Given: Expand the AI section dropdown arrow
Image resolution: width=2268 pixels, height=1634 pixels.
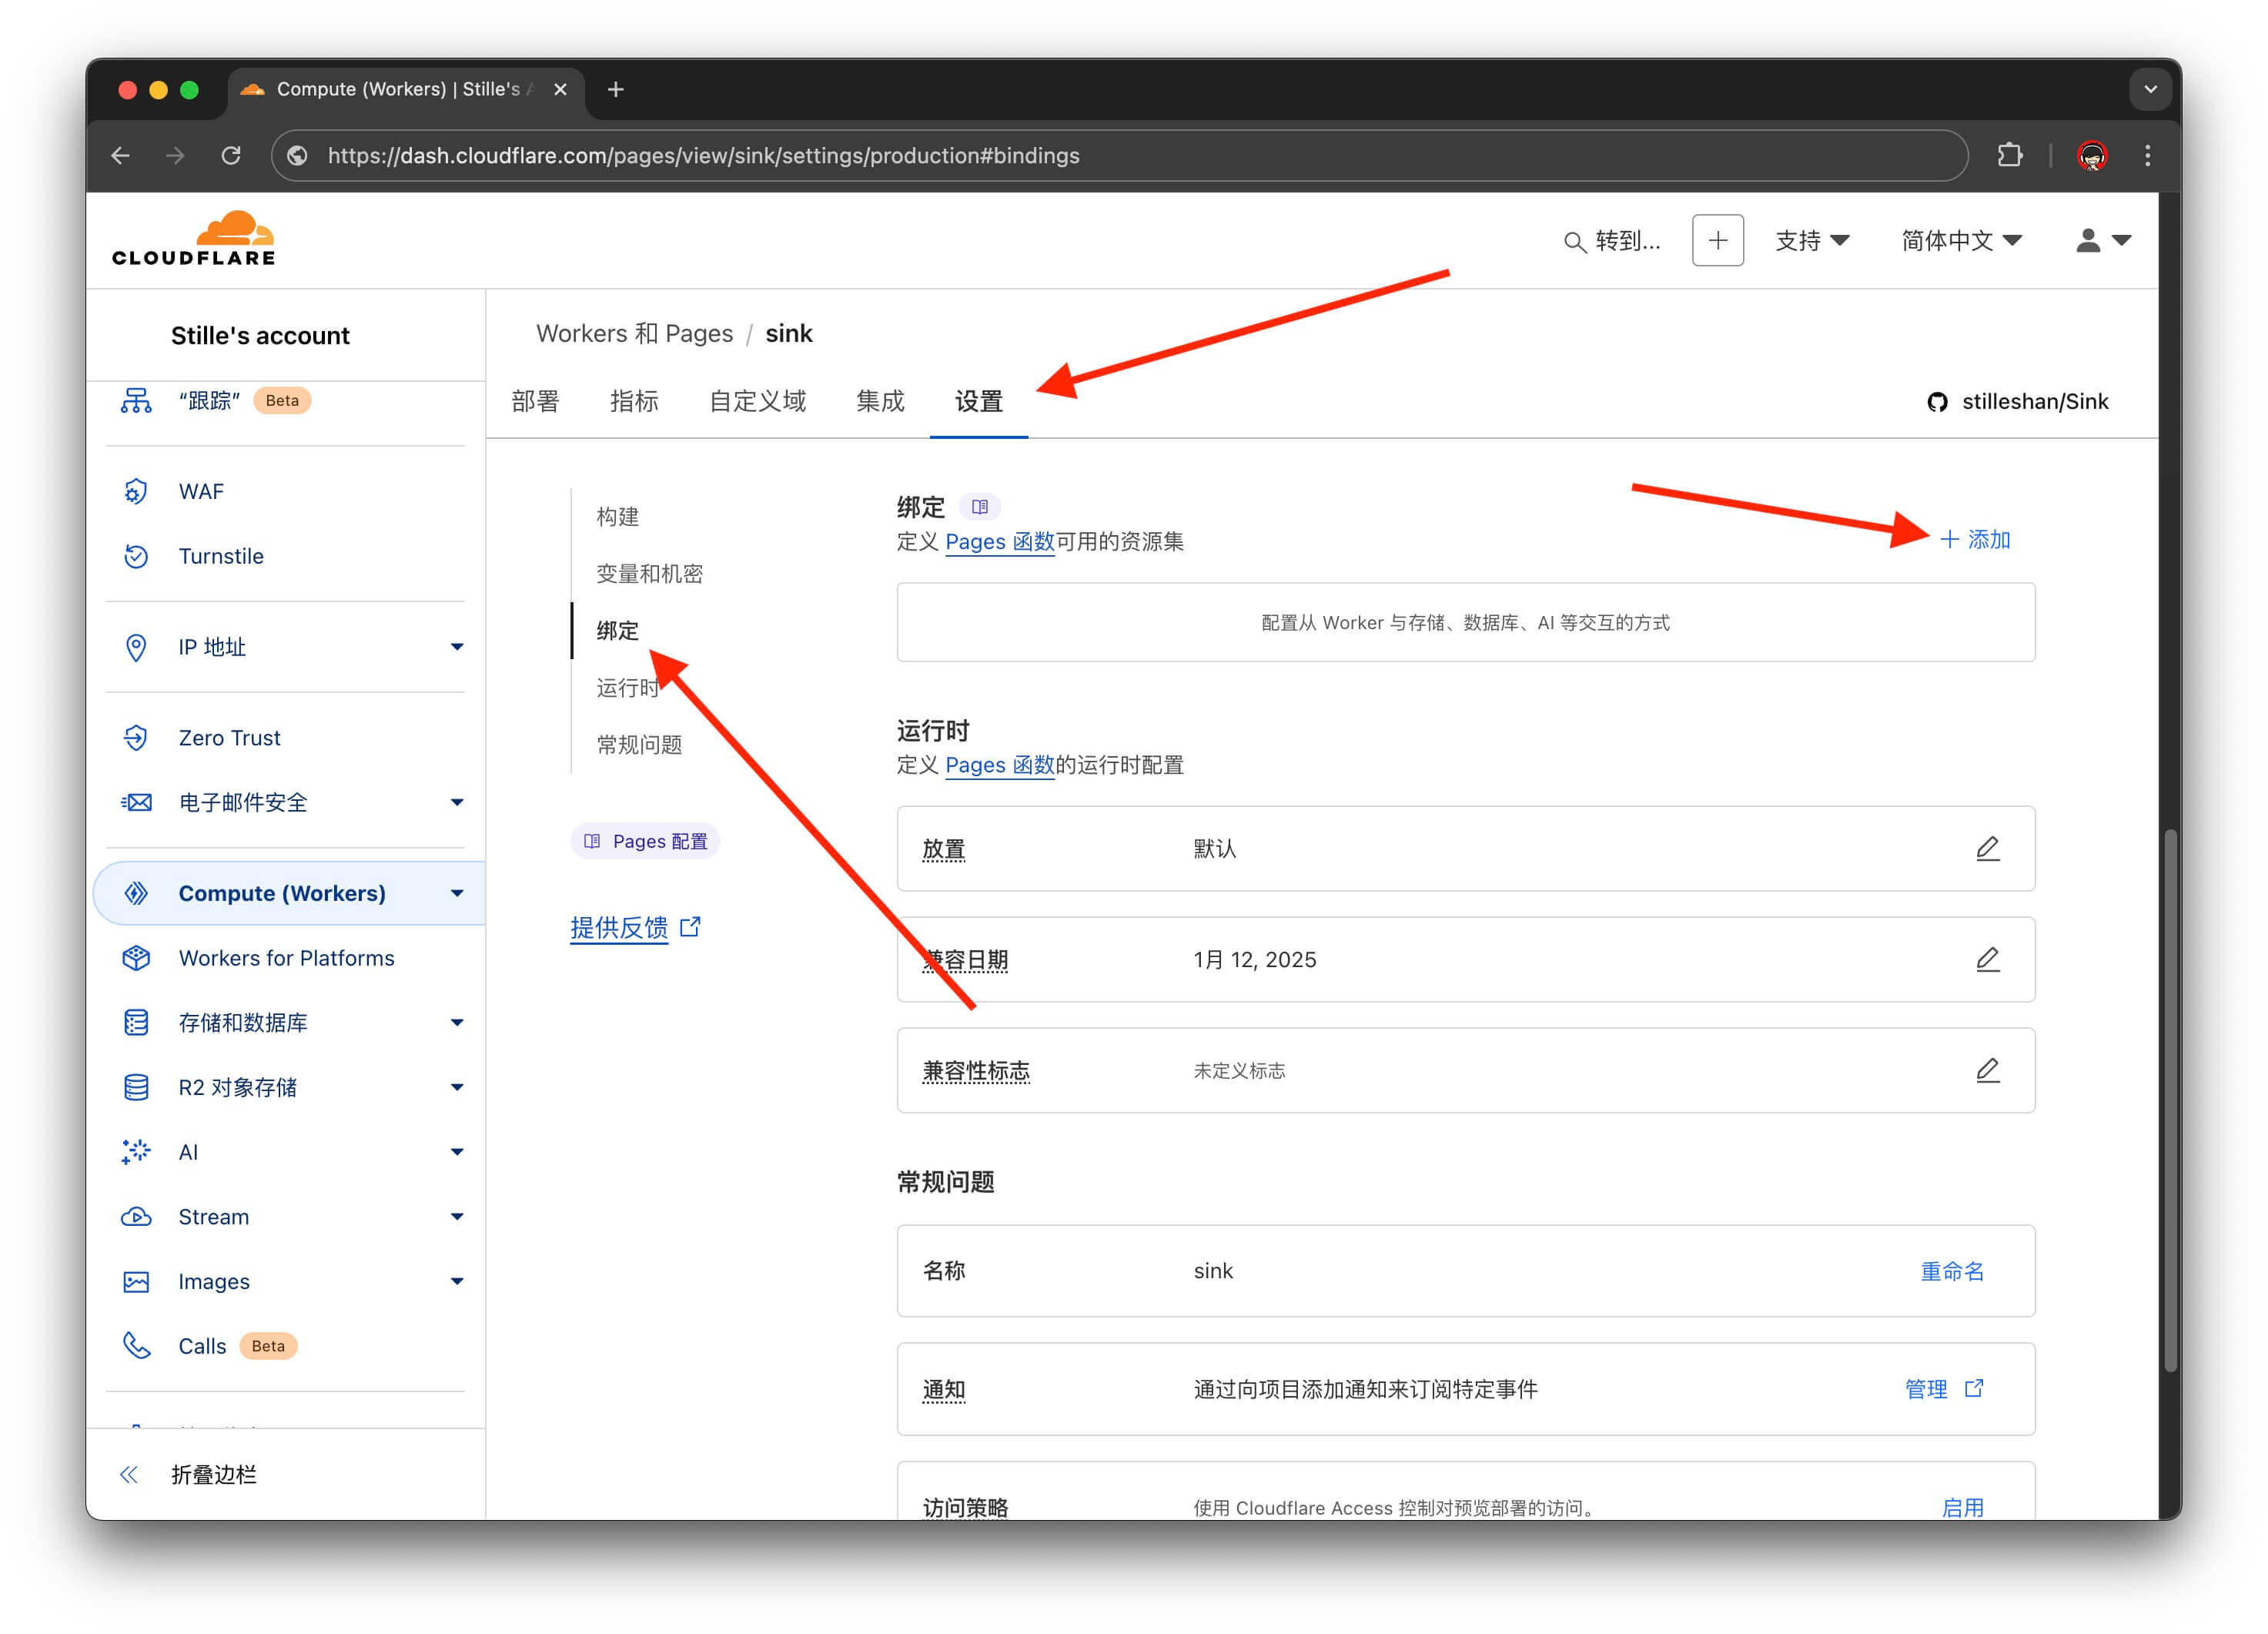Looking at the screenshot, I should (x=457, y=1152).
